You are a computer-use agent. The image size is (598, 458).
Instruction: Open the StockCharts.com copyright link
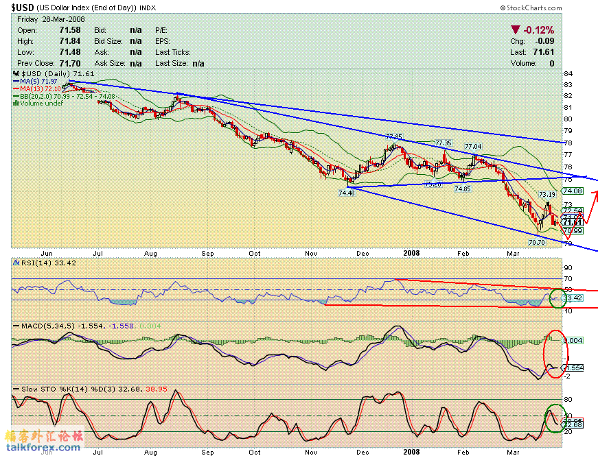pyautogui.click(x=531, y=8)
